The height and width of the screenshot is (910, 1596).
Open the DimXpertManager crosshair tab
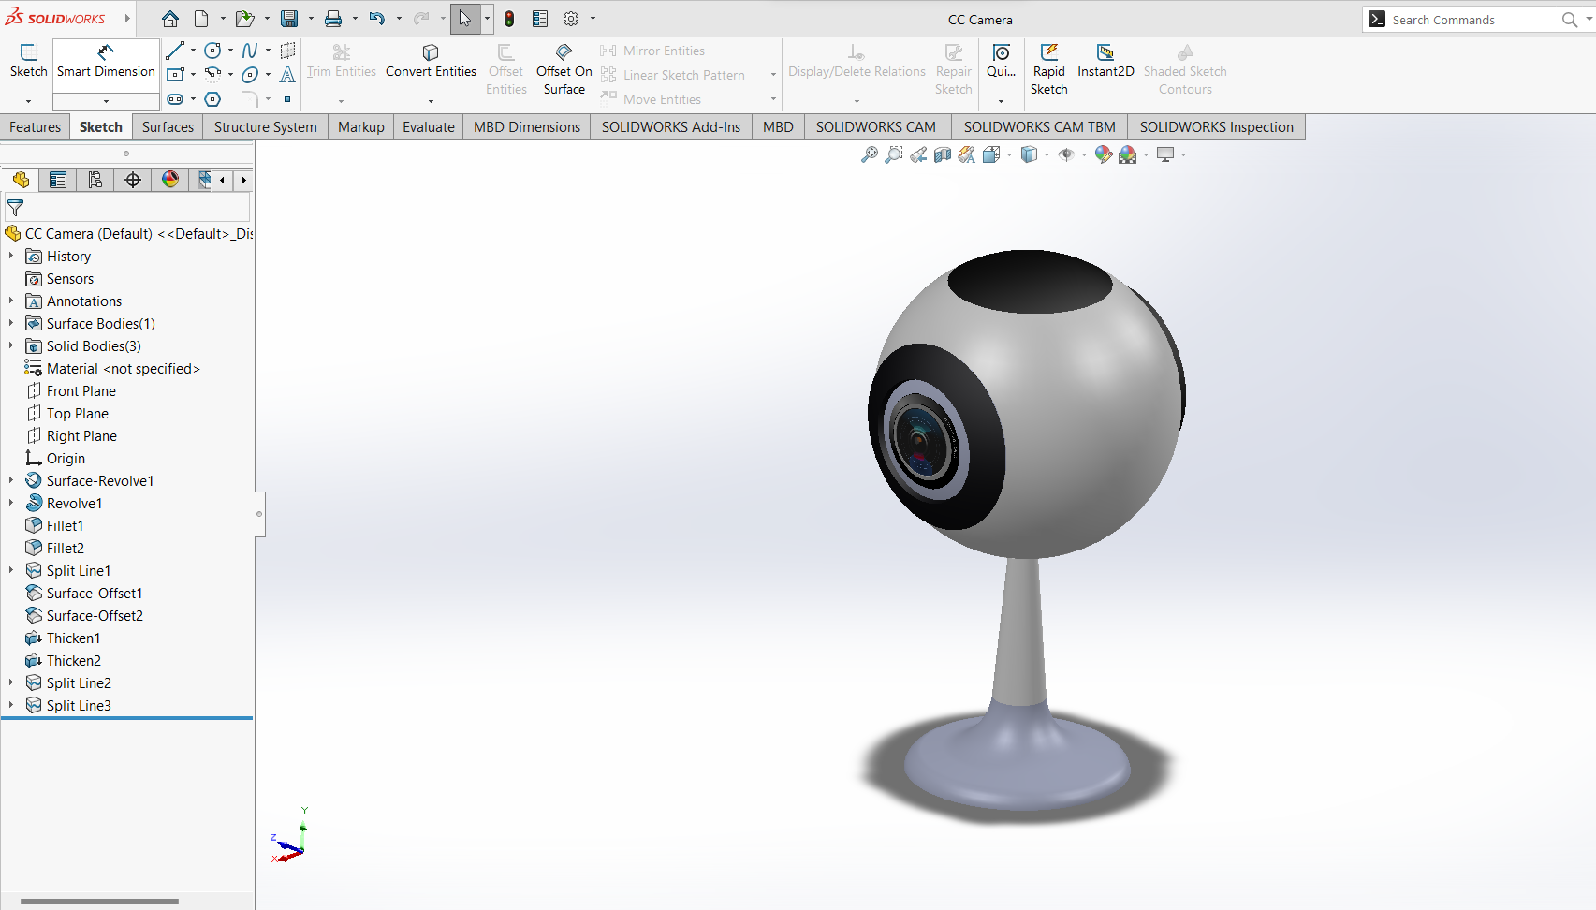[x=133, y=180]
